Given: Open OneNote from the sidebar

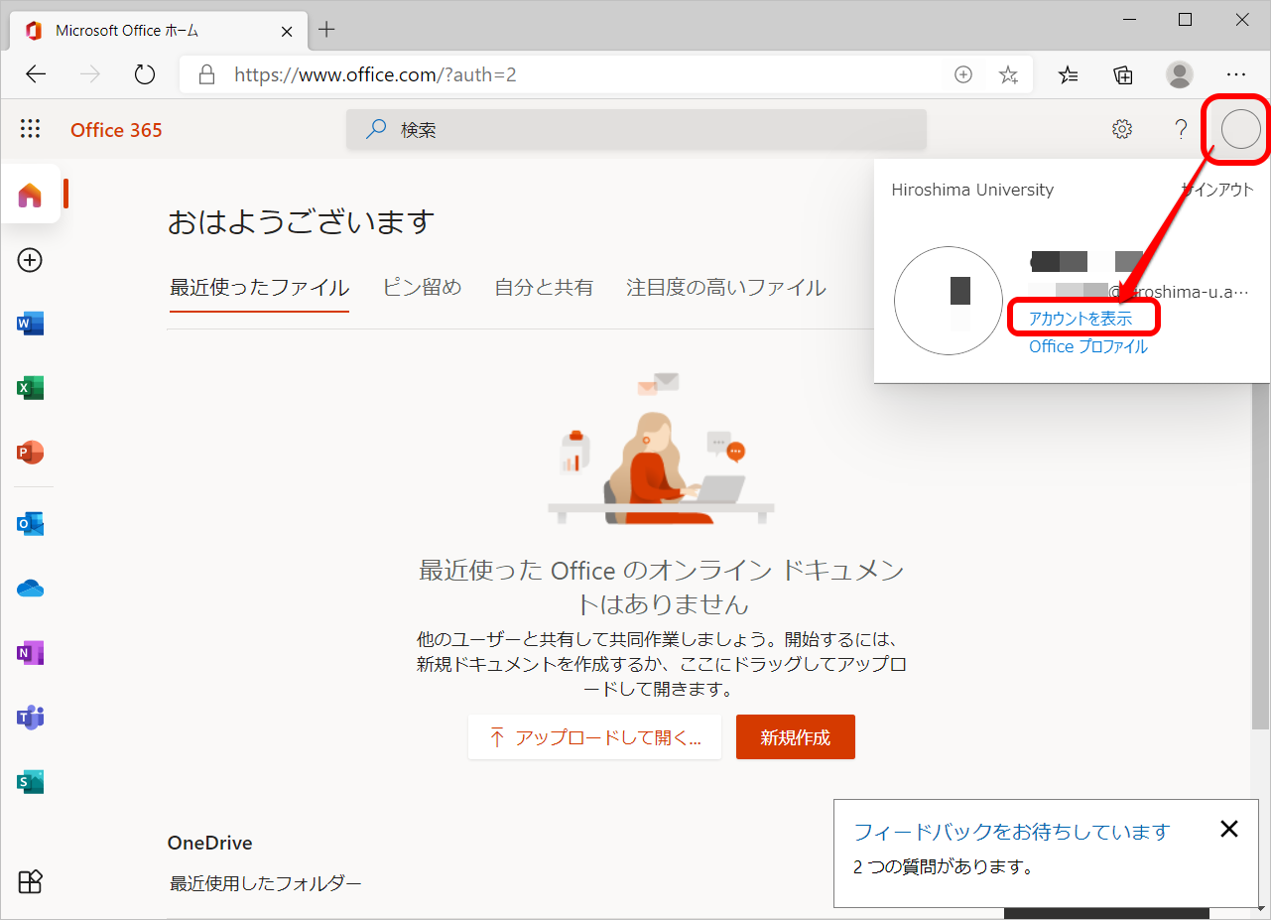Looking at the screenshot, I should tap(31, 653).
